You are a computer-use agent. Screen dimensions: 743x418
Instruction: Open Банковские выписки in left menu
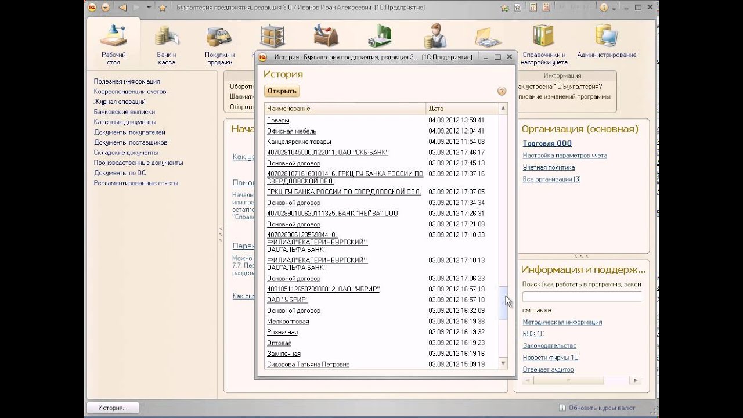124,112
